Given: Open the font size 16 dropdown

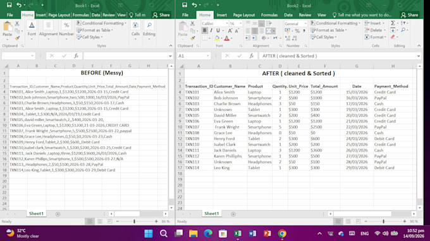Looking at the screenshot, I should click(x=241, y=23).
